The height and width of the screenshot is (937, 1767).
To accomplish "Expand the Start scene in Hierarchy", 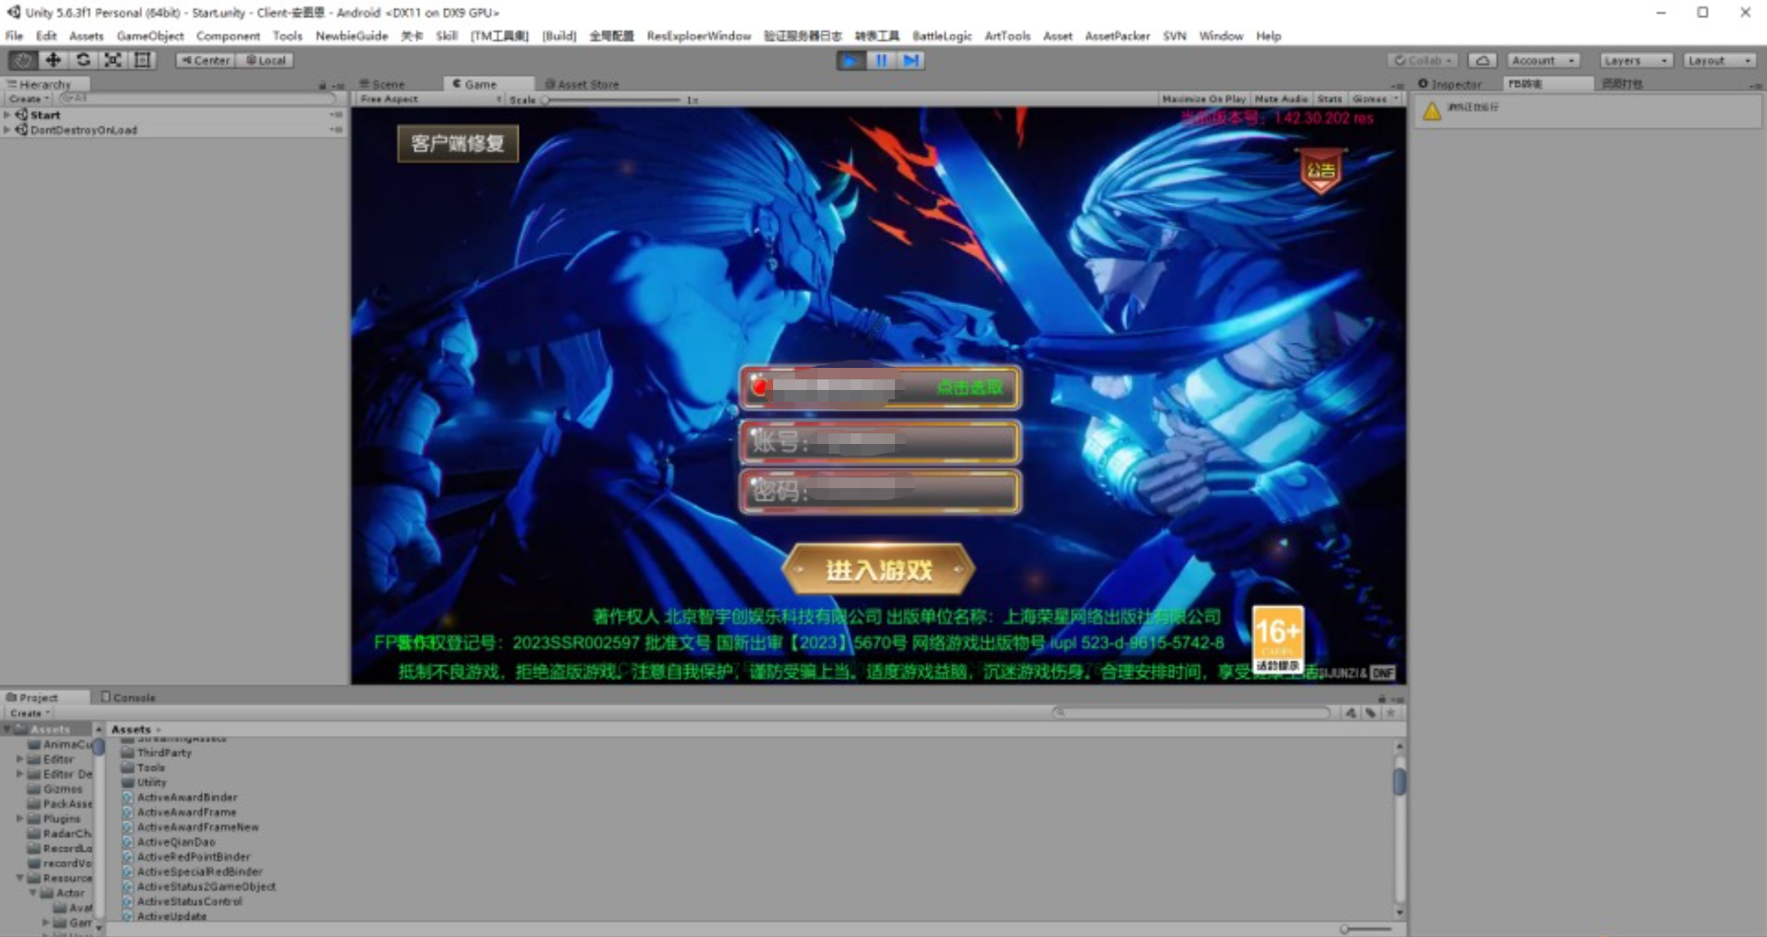I will [7, 115].
